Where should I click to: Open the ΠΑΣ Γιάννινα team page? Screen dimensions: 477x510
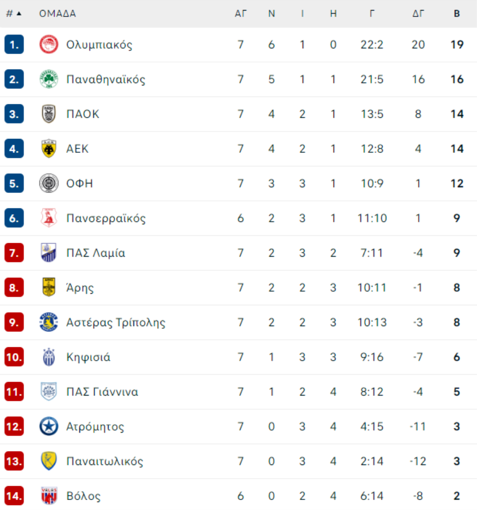(x=102, y=392)
